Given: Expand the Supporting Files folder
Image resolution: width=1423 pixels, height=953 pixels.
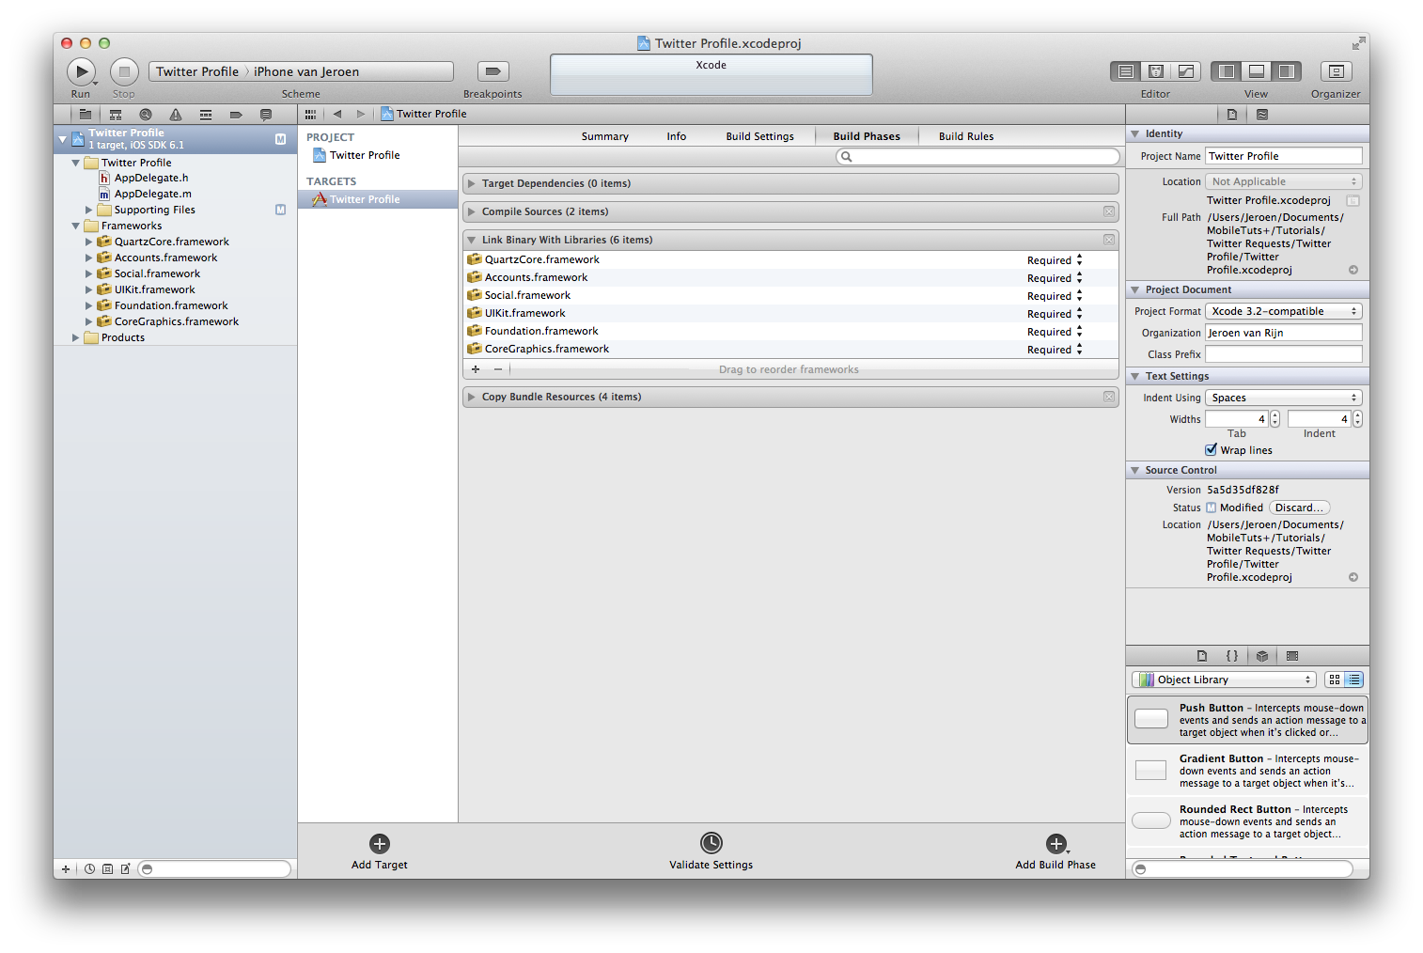Looking at the screenshot, I should (x=89, y=210).
